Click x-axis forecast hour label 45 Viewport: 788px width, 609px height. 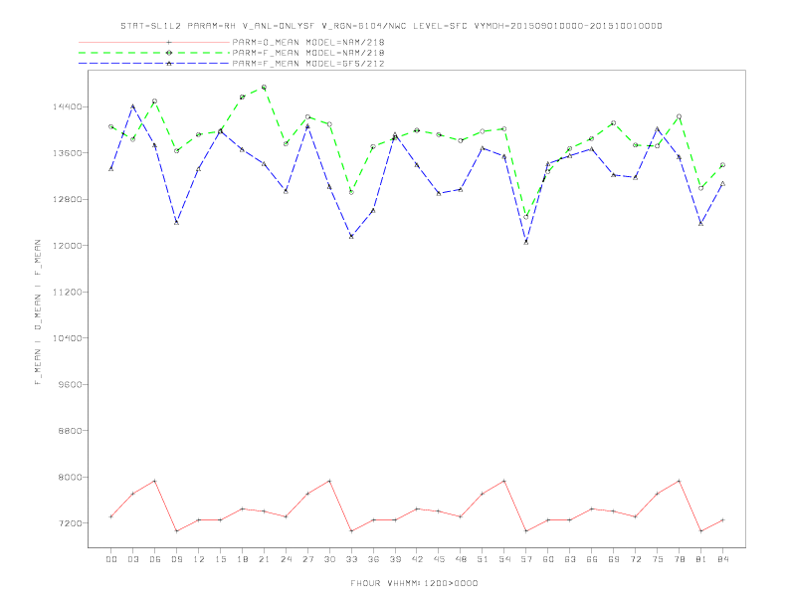coord(439,559)
